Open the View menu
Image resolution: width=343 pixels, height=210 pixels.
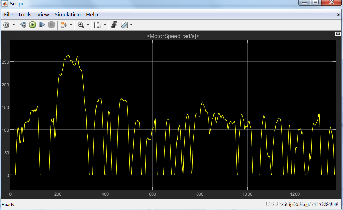point(43,14)
